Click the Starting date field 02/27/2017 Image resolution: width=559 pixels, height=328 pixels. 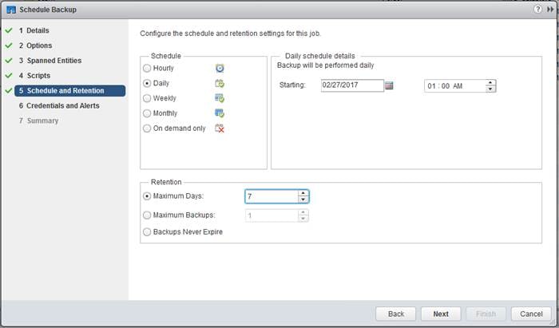click(x=352, y=85)
